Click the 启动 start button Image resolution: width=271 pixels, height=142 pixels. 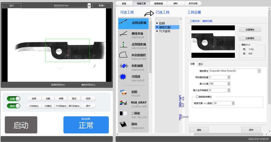(21, 125)
